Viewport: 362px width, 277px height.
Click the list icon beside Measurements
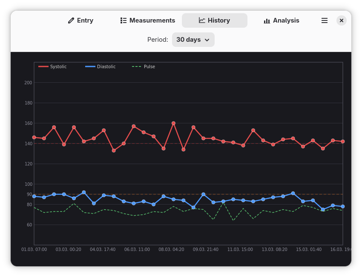click(x=124, y=20)
